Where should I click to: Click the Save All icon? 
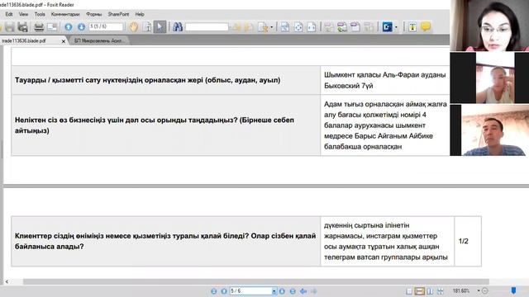tap(22, 27)
